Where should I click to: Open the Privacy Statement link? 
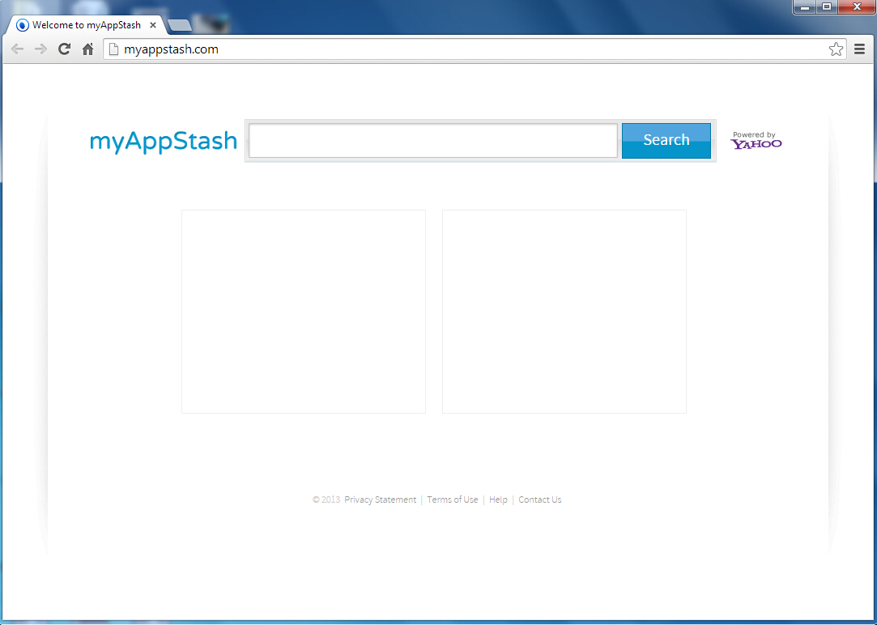(x=381, y=500)
